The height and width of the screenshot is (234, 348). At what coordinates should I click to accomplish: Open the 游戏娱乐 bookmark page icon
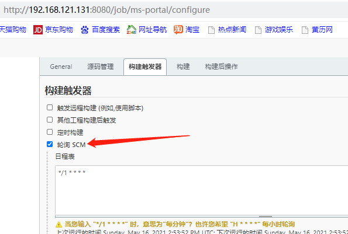click(258, 30)
